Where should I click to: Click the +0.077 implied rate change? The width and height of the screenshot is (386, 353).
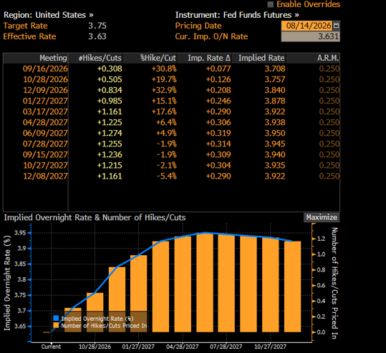[218, 69]
